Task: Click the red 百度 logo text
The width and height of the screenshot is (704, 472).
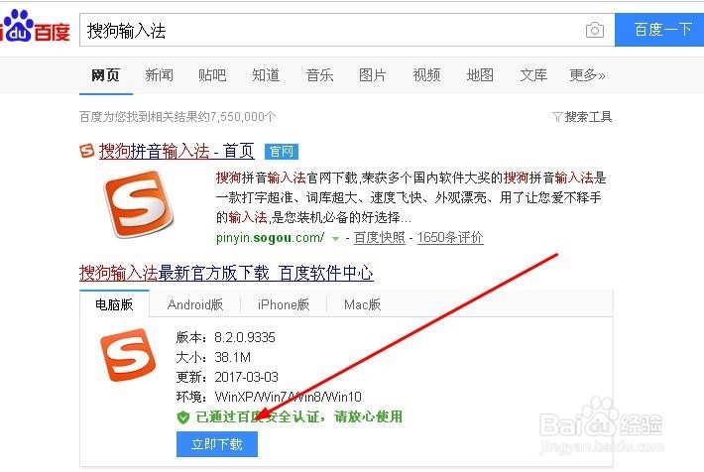Action: point(53,33)
